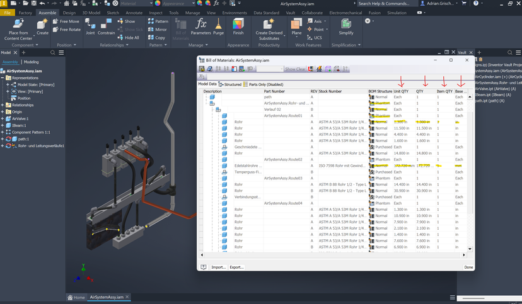The image size is (522, 304).
Task: Click Done in Bill of Materials
Action: click(468, 267)
